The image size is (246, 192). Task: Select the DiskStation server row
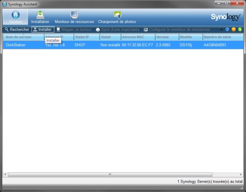[123, 45]
